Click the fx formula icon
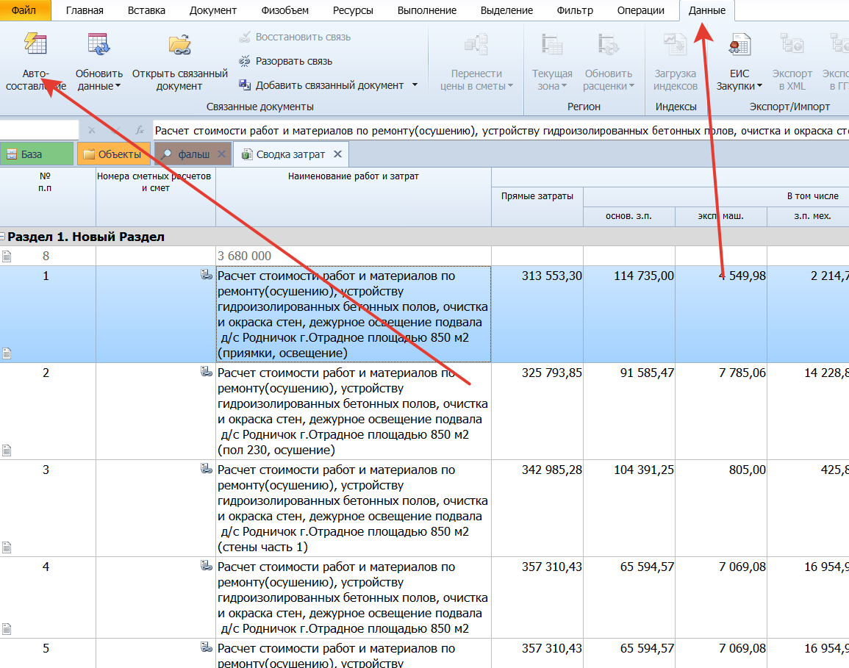 140,130
